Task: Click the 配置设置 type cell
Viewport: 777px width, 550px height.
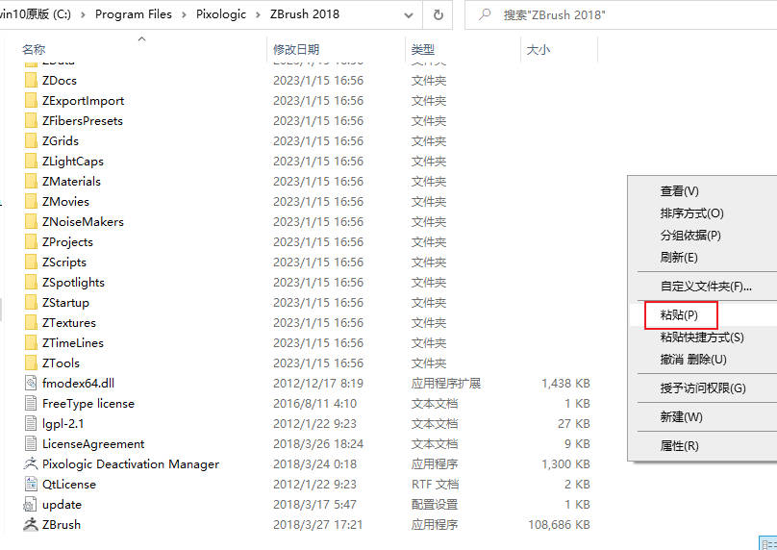Action: tap(435, 505)
